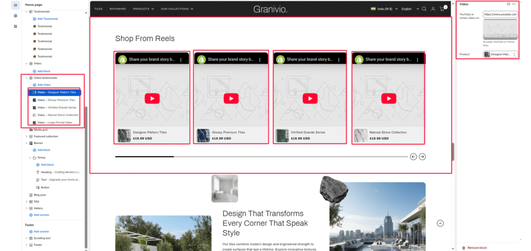Open the shopping cart icon
Image resolution: width=531 pixels, height=251 pixels.
click(x=442, y=9)
